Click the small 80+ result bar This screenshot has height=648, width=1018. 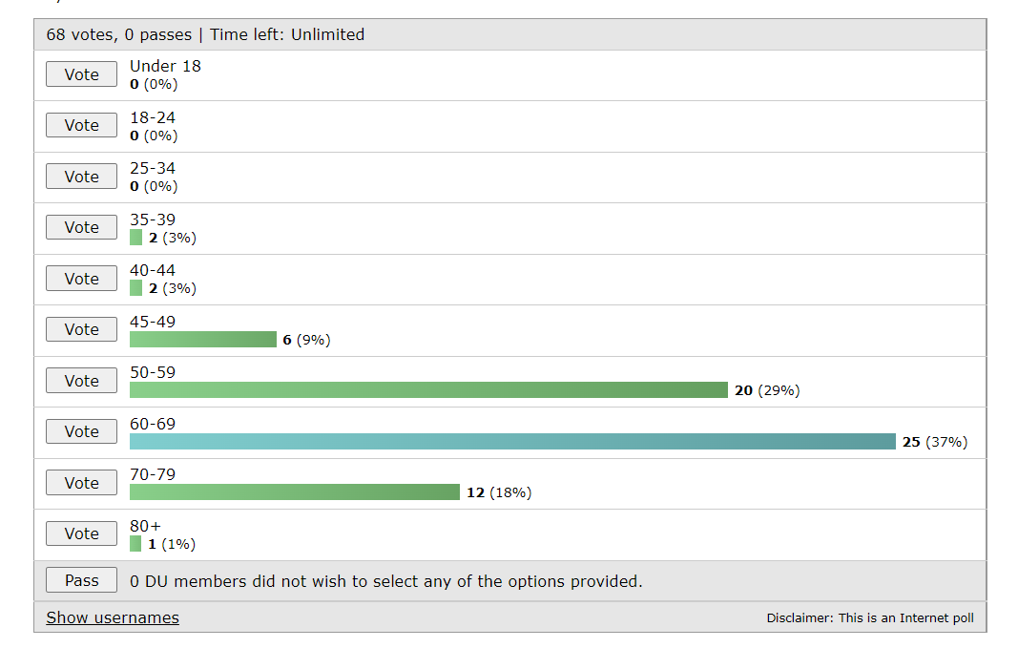click(x=135, y=544)
